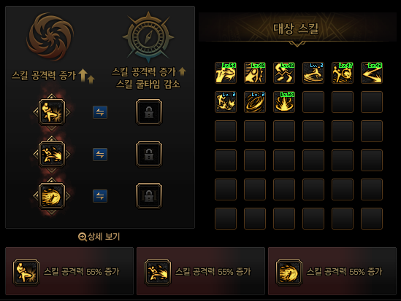Click the magnifier icon beside 상세 보기
401x301 pixels.
82,237
